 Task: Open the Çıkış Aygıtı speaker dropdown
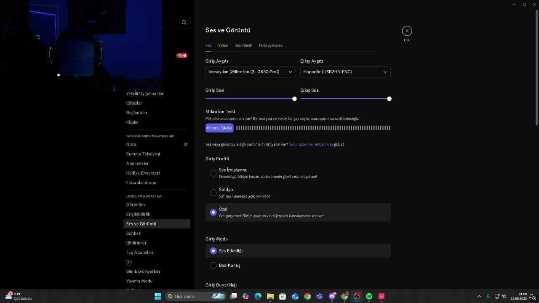[345, 72]
